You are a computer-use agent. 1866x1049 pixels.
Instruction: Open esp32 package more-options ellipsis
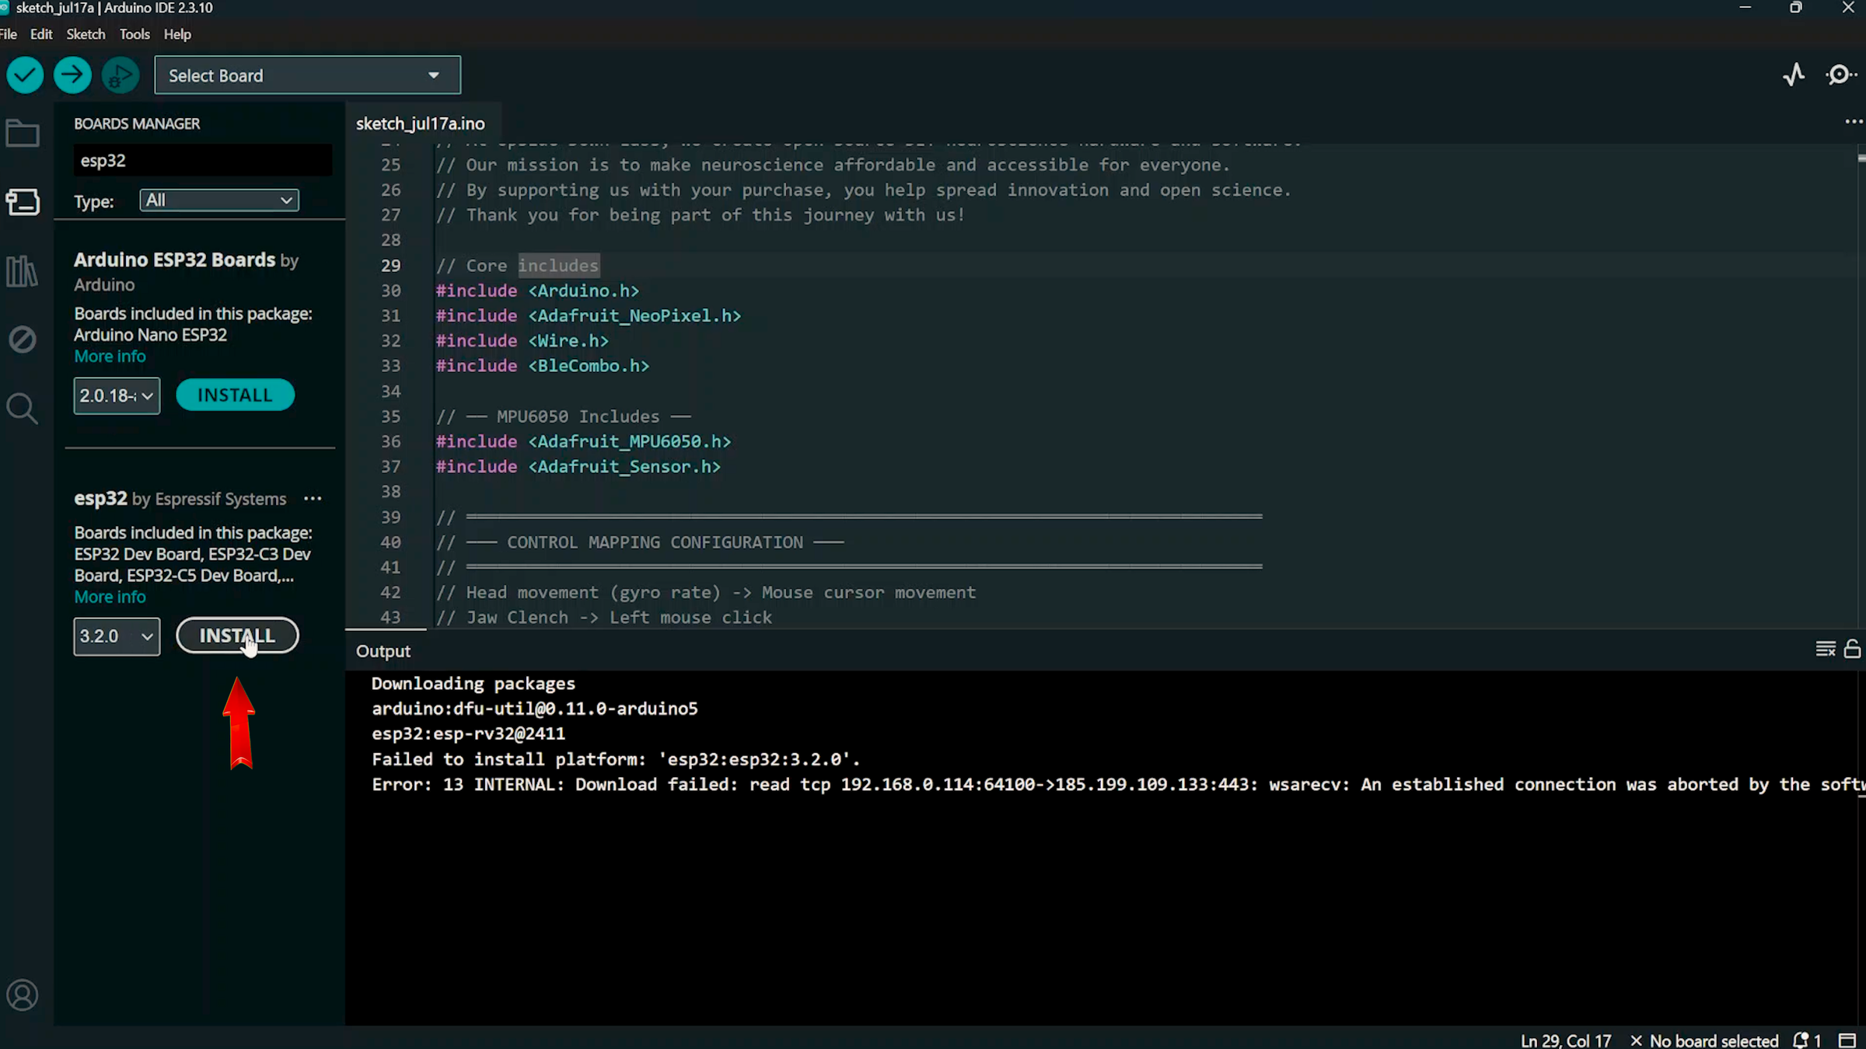[x=313, y=499]
